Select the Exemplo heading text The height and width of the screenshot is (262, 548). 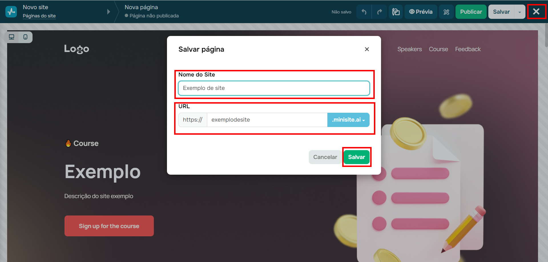102,172
